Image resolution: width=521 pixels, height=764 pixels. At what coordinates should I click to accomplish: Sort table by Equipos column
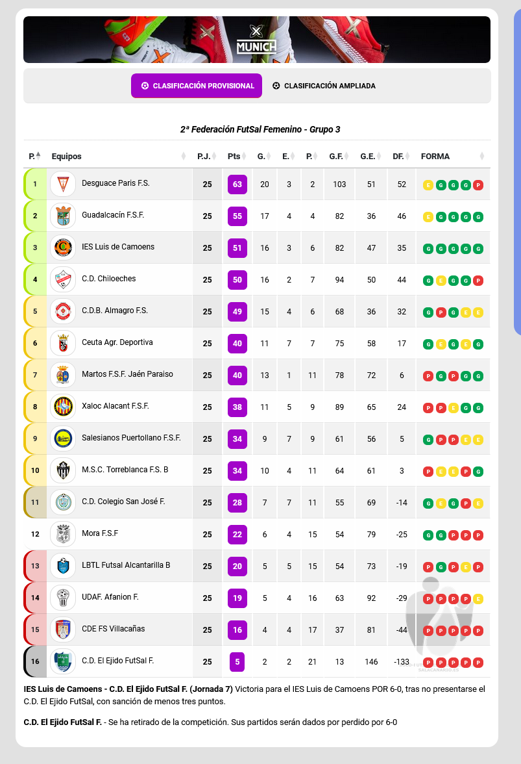coord(117,157)
